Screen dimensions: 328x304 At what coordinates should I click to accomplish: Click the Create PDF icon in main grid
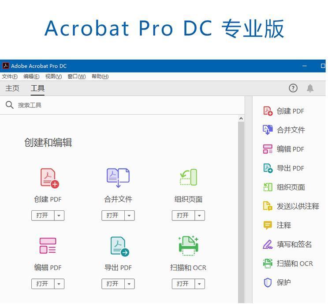coord(49,178)
